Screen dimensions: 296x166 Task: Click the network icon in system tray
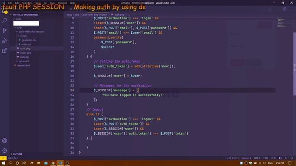260,163
